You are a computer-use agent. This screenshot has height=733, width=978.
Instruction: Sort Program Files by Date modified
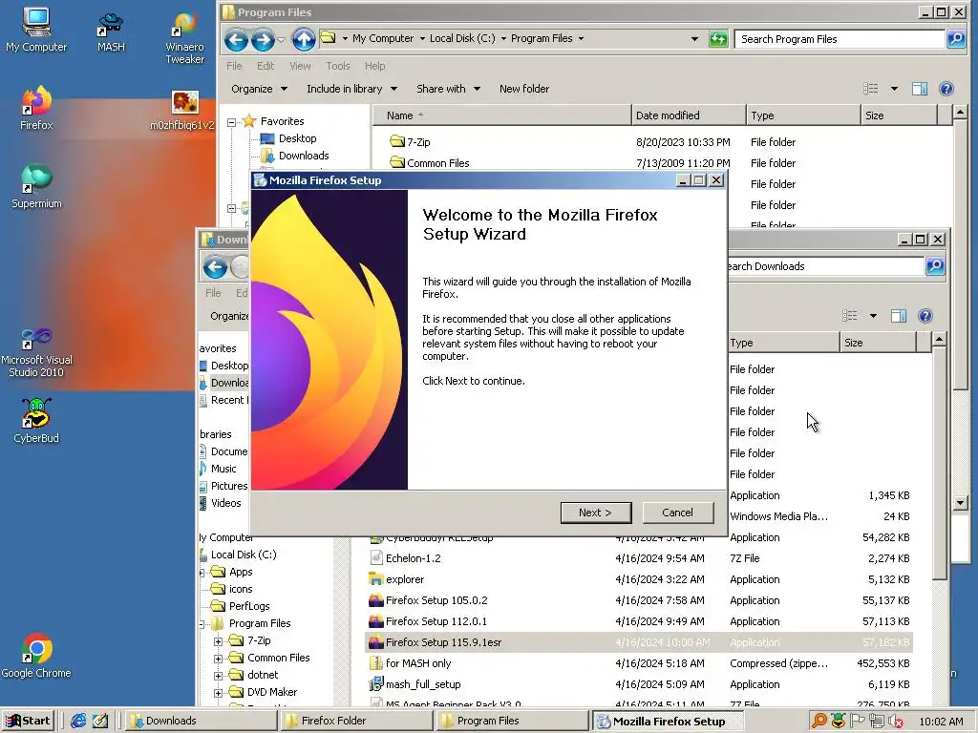point(689,115)
